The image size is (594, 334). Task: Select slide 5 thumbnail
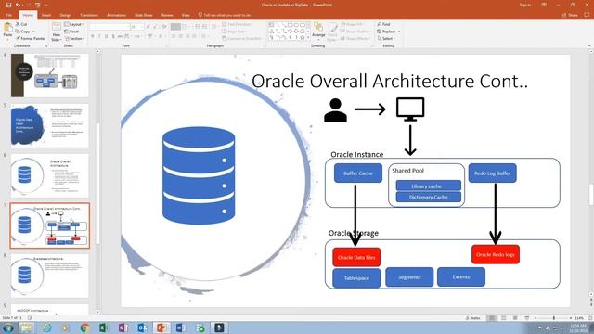click(49, 125)
